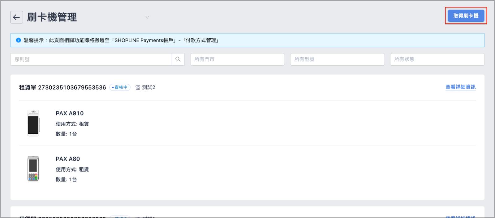Click the 審核中 status tag

click(120, 88)
